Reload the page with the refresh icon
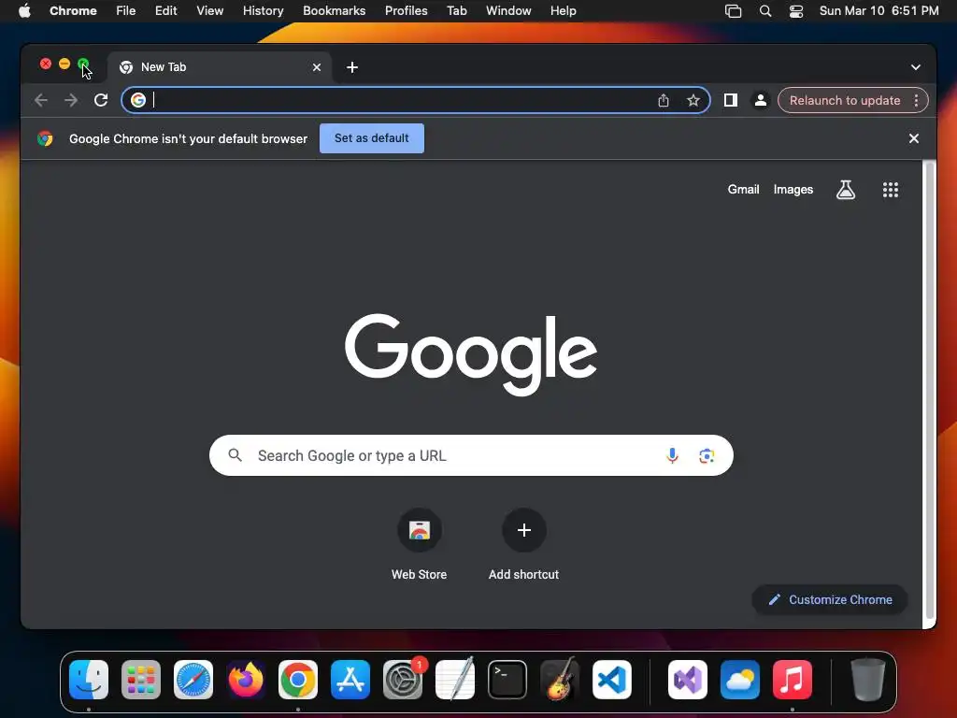Image resolution: width=957 pixels, height=718 pixels. click(101, 100)
